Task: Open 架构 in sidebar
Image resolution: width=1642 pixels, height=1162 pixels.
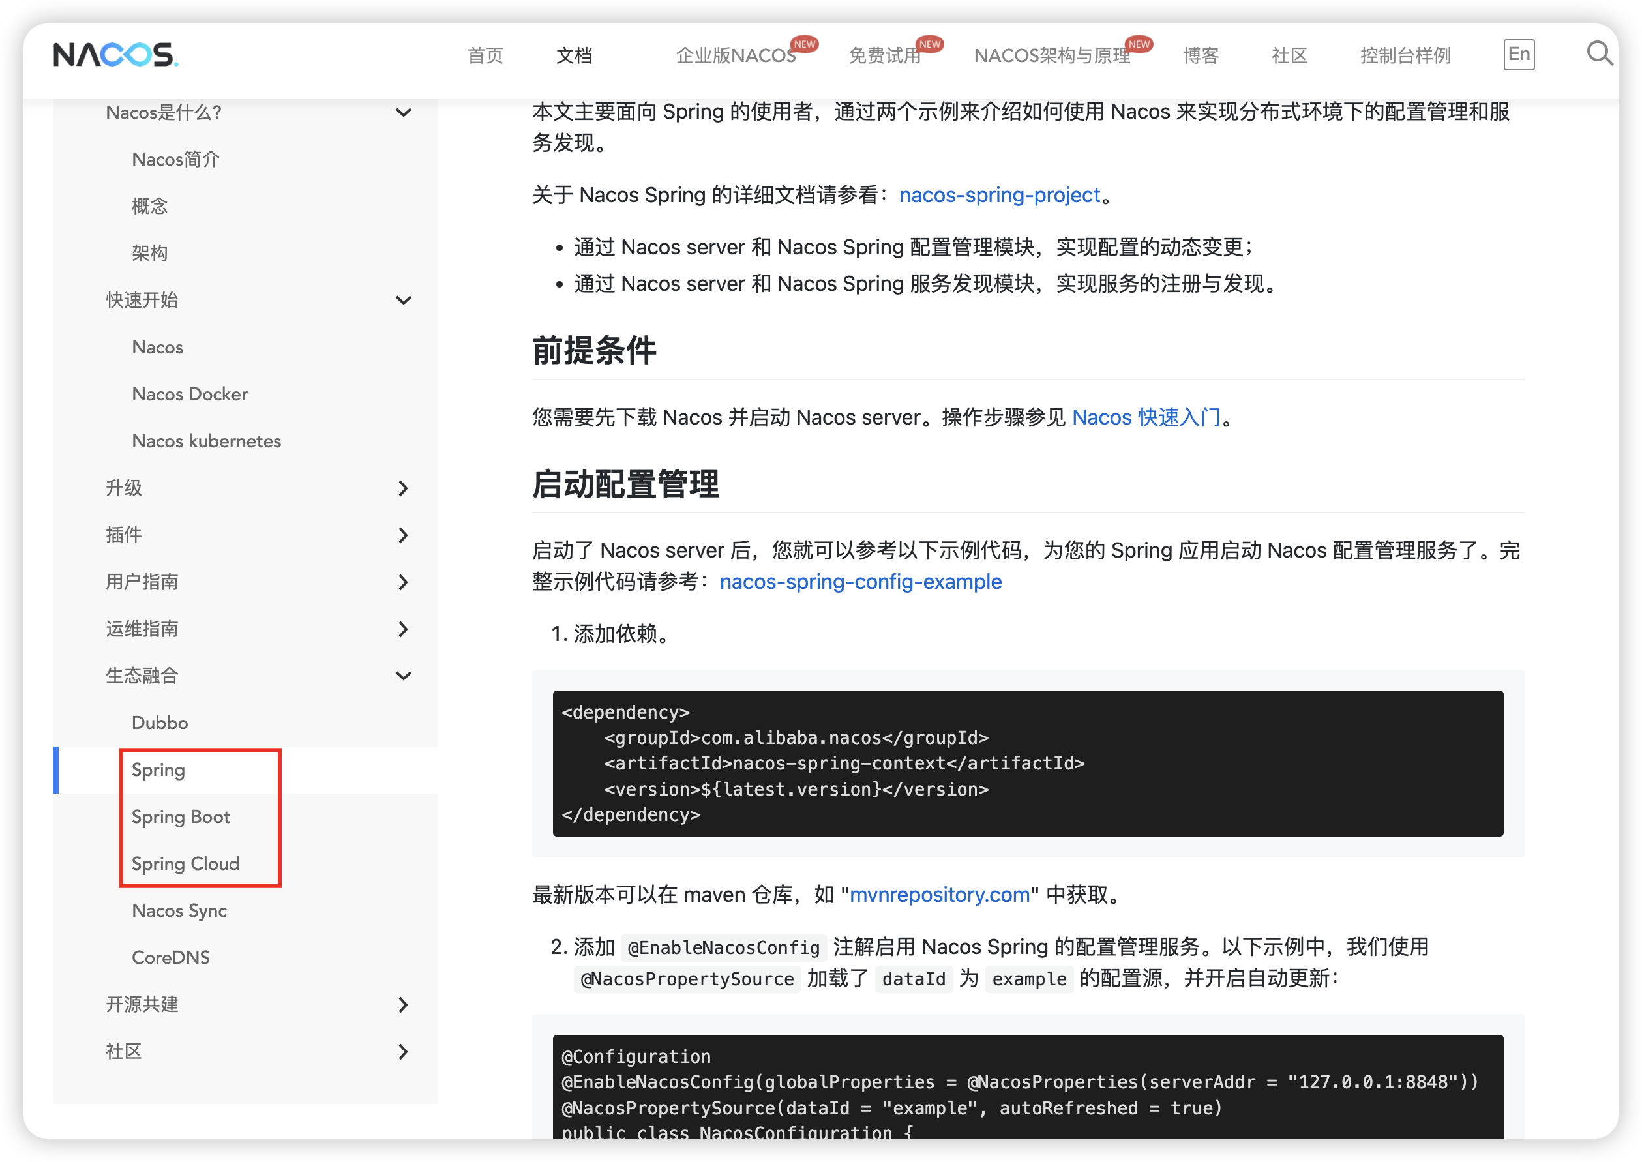Action: pos(149,253)
